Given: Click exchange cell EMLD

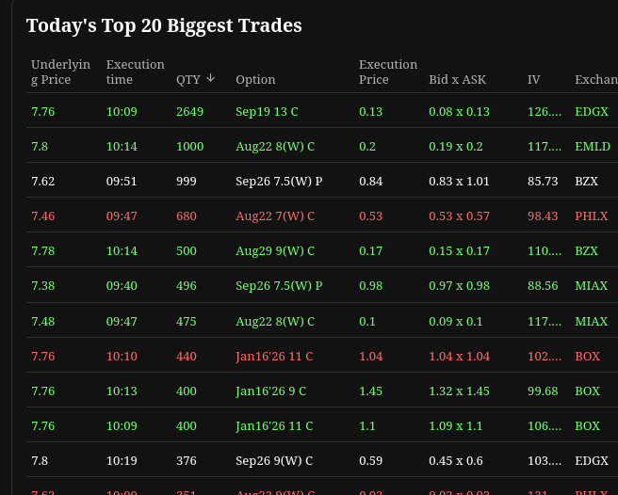Looking at the screenshot, I should pos(593,147).
